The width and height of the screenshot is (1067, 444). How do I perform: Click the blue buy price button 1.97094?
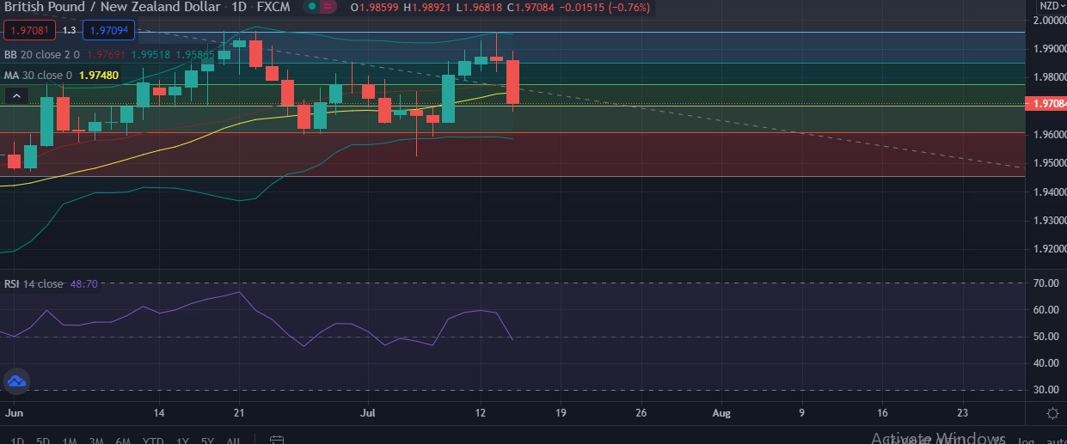[x=108, y=31]
